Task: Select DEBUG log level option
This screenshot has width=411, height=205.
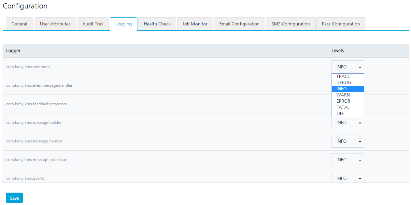Action: coord(344,82)
